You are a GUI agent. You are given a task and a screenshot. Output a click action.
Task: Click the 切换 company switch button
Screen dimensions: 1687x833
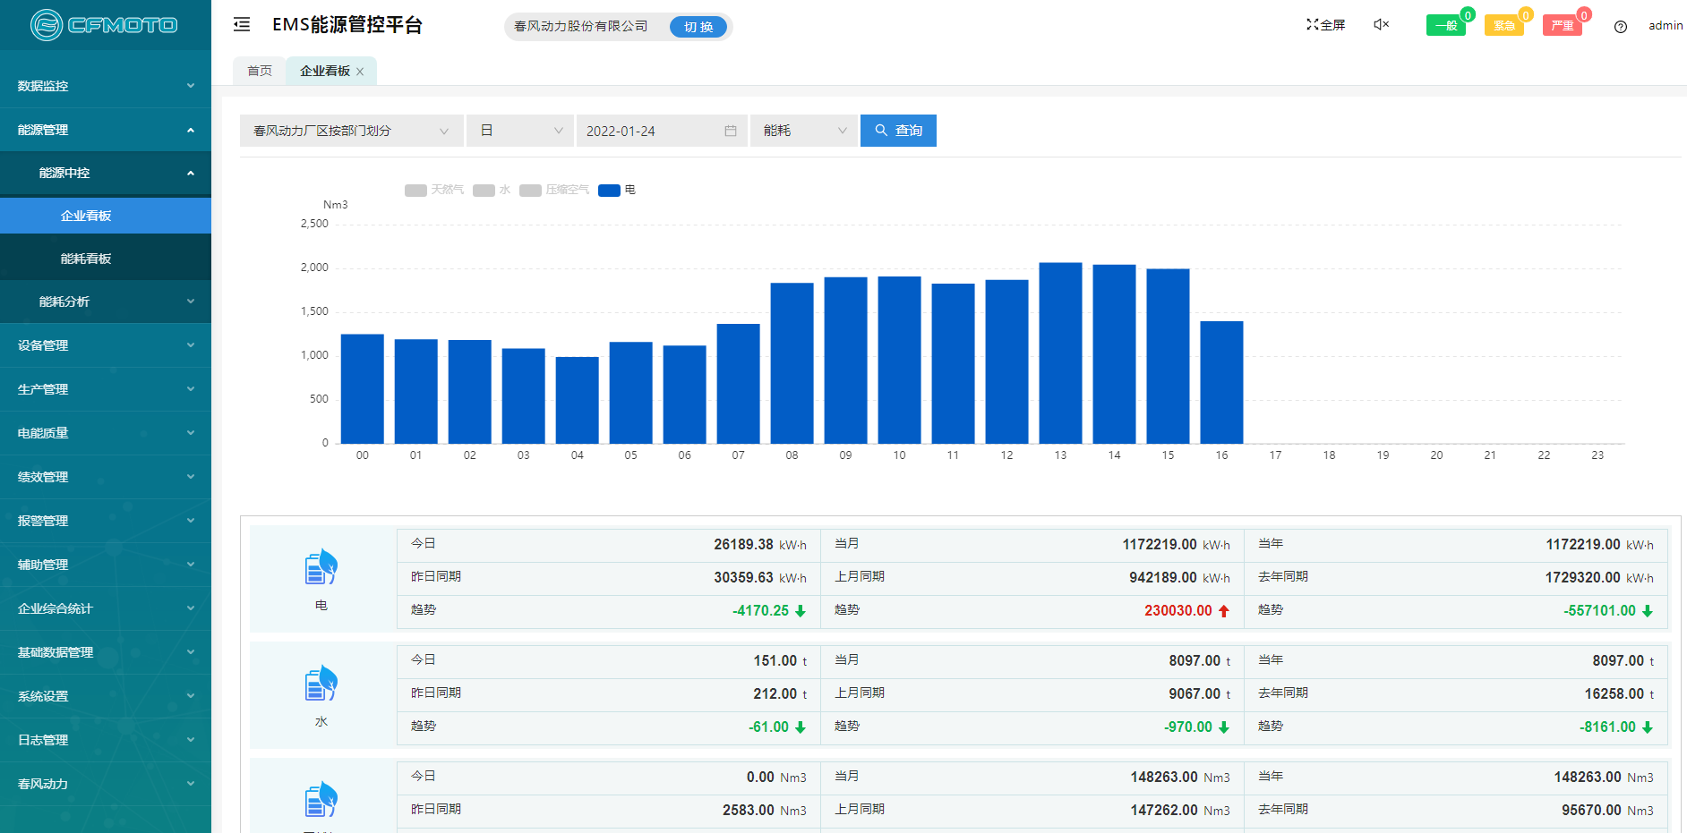click(698, 27)
